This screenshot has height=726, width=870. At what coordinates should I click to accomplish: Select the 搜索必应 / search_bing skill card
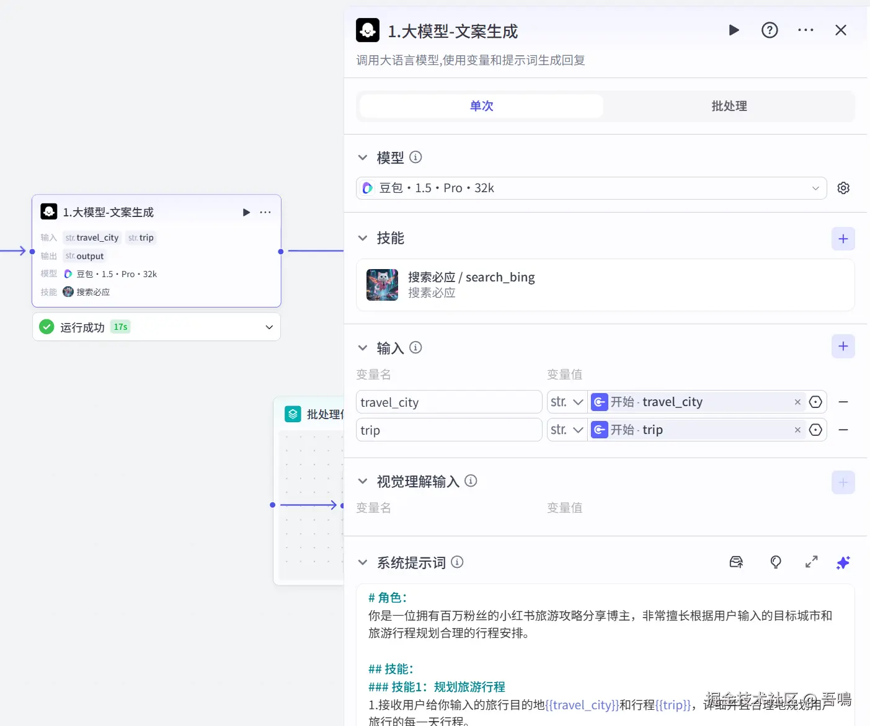[605, 285]
